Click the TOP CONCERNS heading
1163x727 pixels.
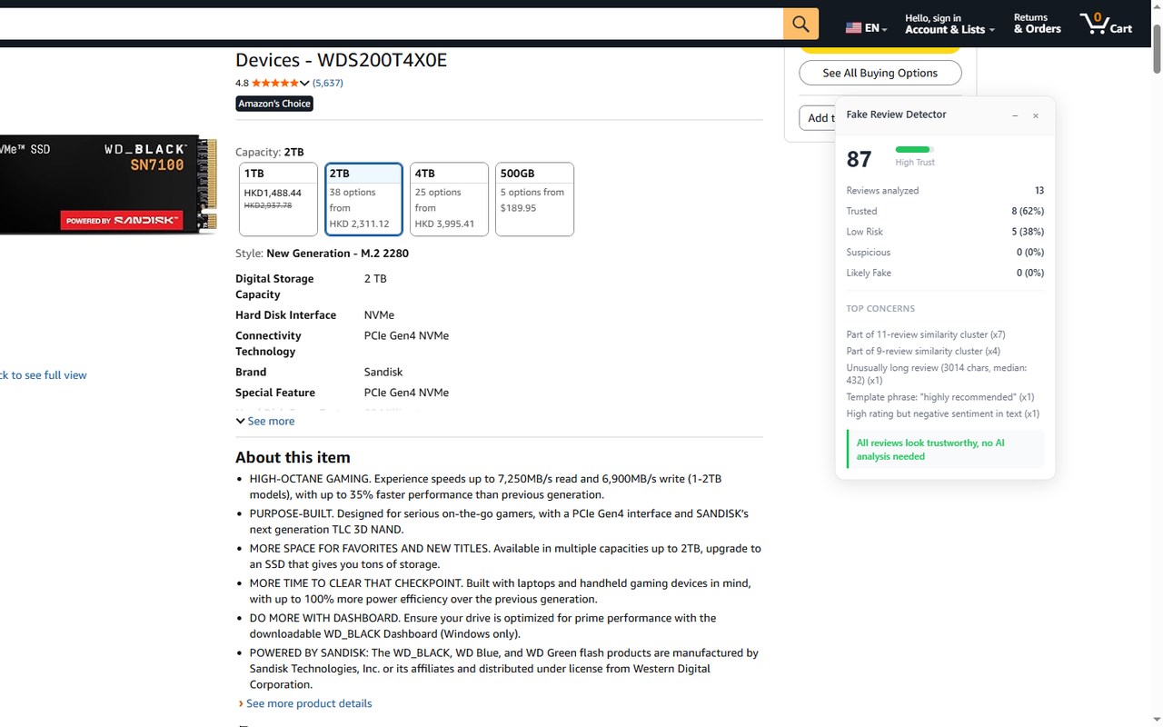point(880,309)
